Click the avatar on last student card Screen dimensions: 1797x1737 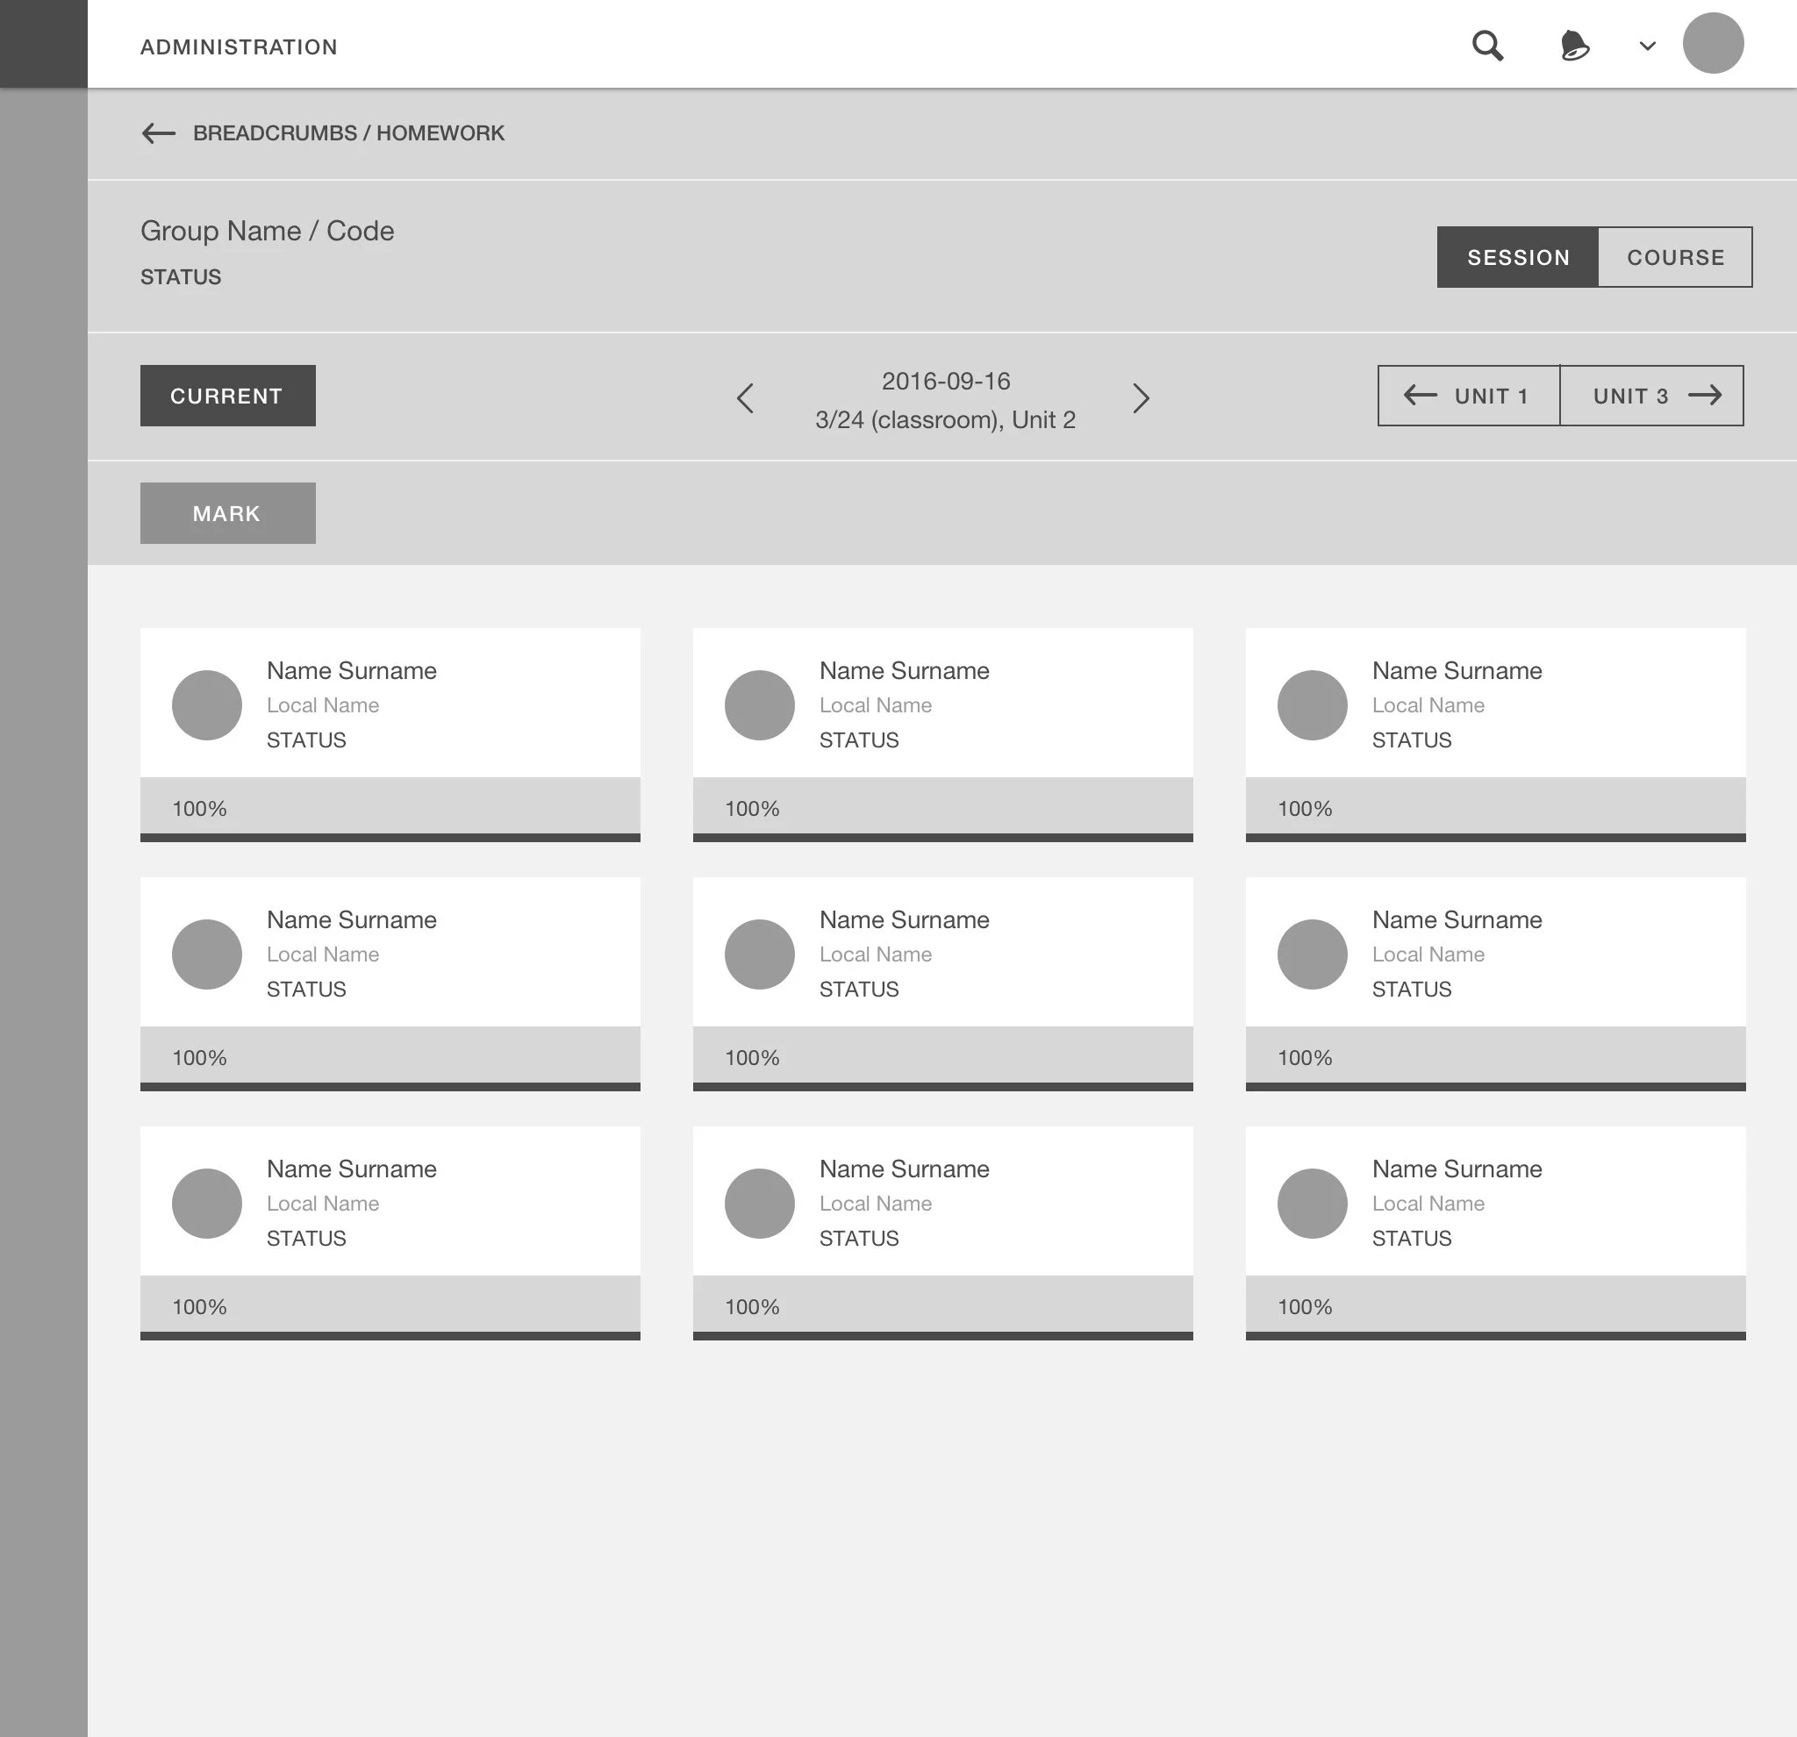[1312, 1204]
